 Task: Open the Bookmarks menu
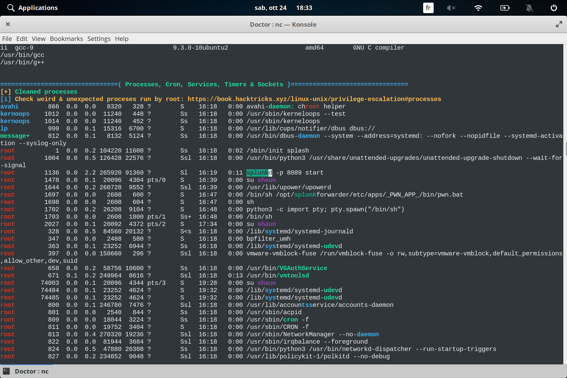66,39
